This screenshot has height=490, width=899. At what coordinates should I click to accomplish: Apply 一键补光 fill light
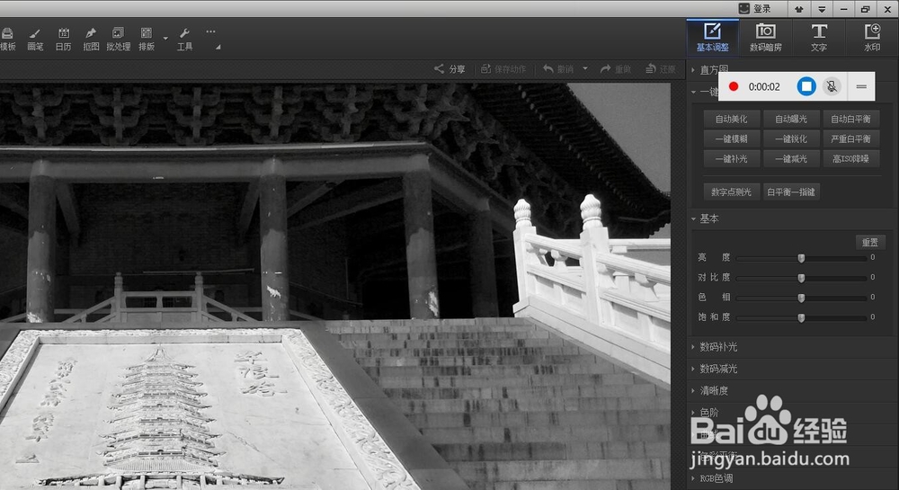tap(732, 159)
